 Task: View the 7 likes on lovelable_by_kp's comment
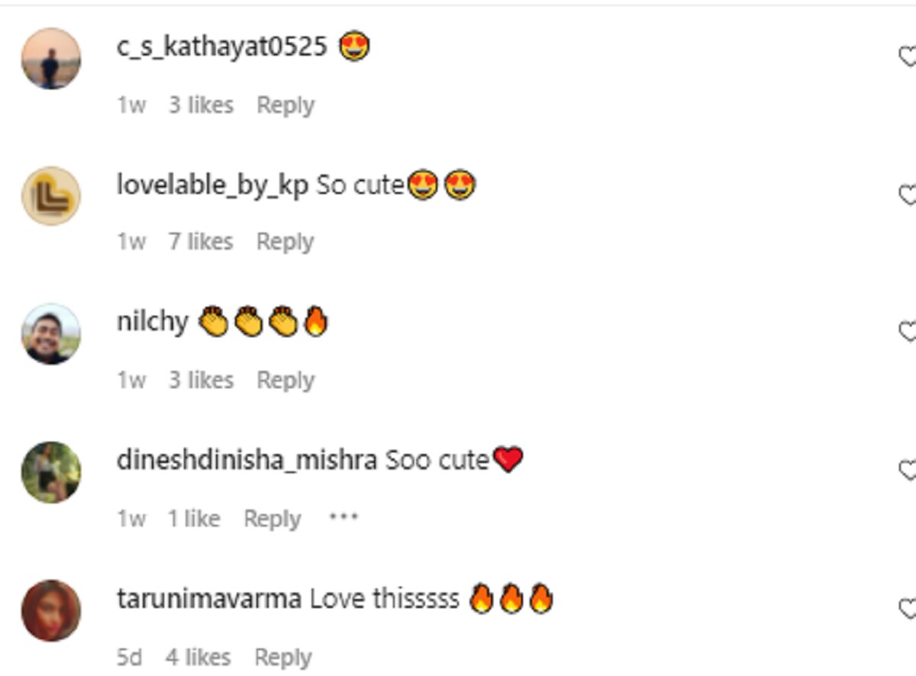[x=201, y=242]
